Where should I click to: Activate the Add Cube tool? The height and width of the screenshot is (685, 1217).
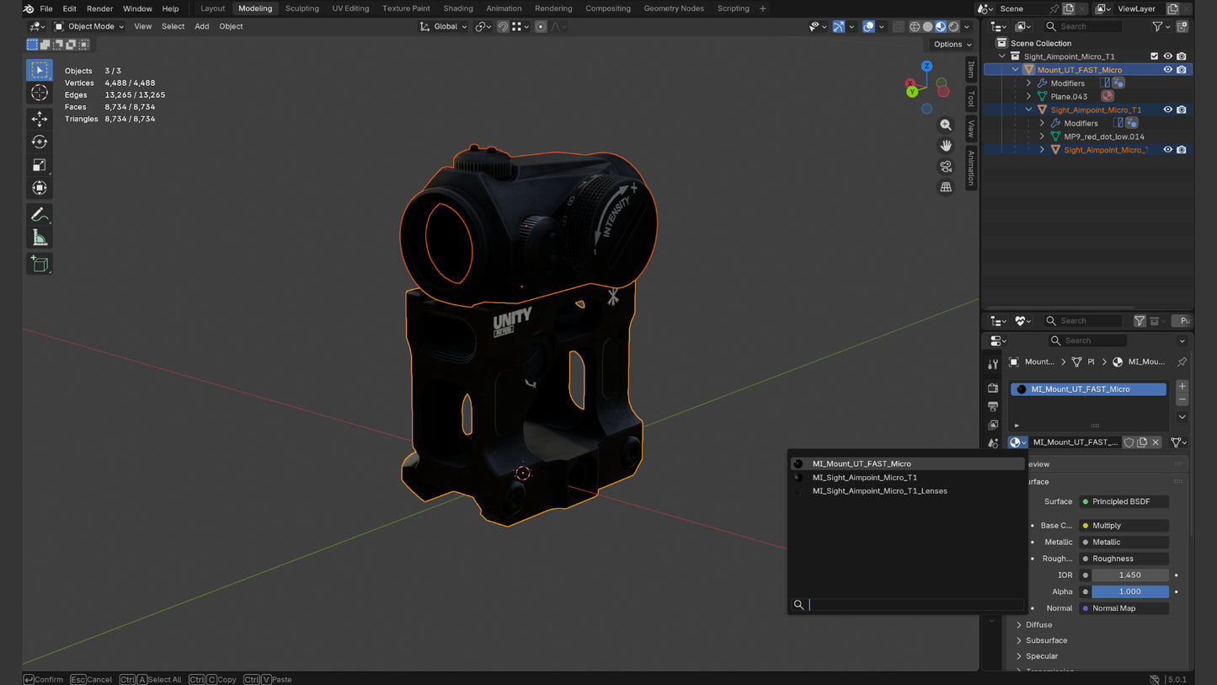pyautogui.click(x=39, y=264)
